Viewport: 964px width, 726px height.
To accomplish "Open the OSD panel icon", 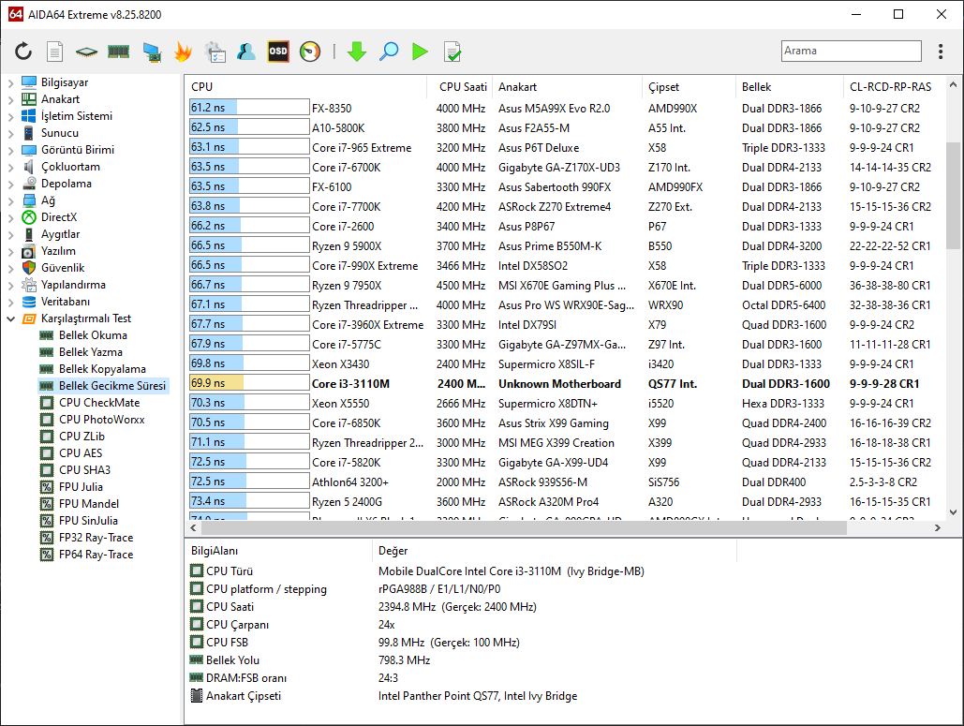I will (278, 52).
